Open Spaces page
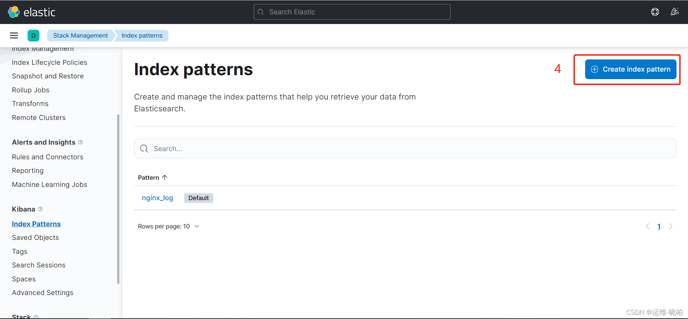688x319 pixels. [x=24, y=279]
